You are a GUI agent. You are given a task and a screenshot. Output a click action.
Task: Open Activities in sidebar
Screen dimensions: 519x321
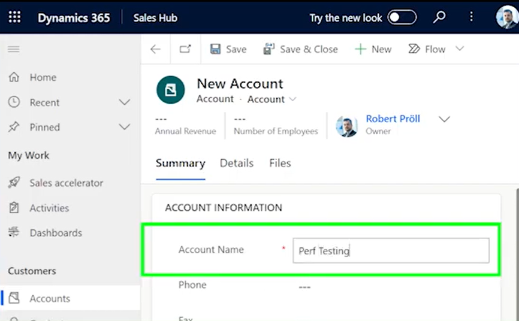(x=49, y=208)
